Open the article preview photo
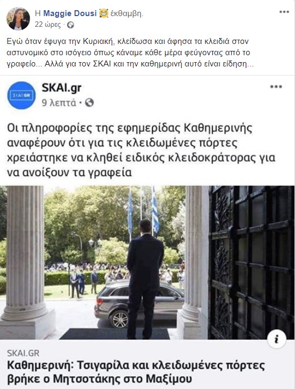This screenshot has width=295, height=389. point(147,263)
